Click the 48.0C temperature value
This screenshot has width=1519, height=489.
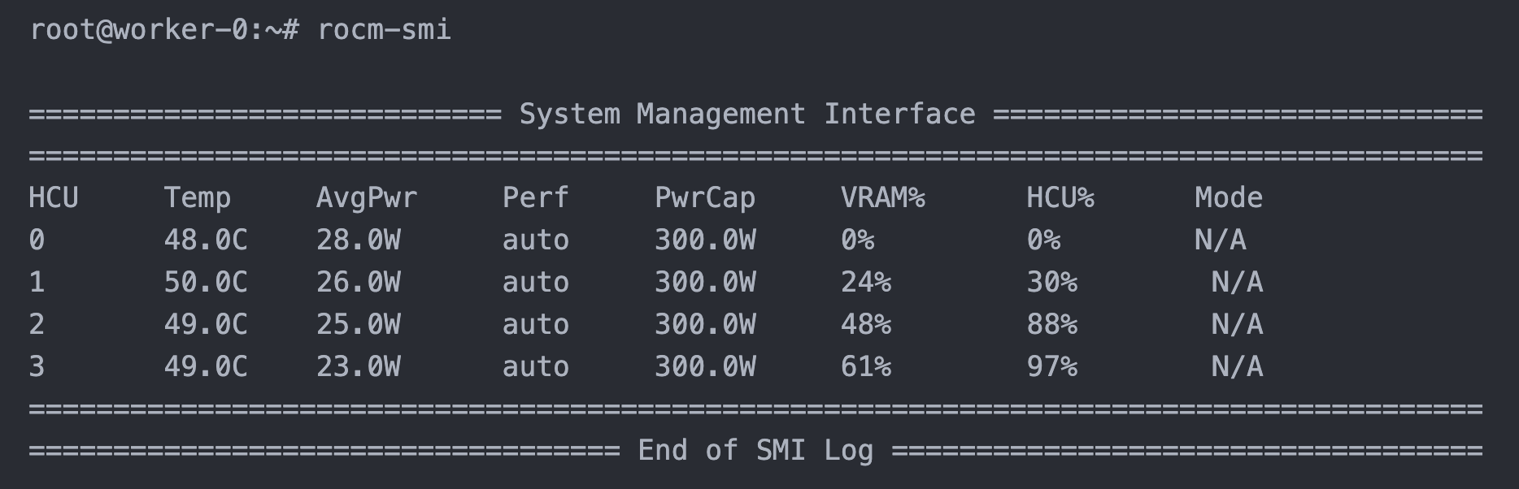[206, 240]
